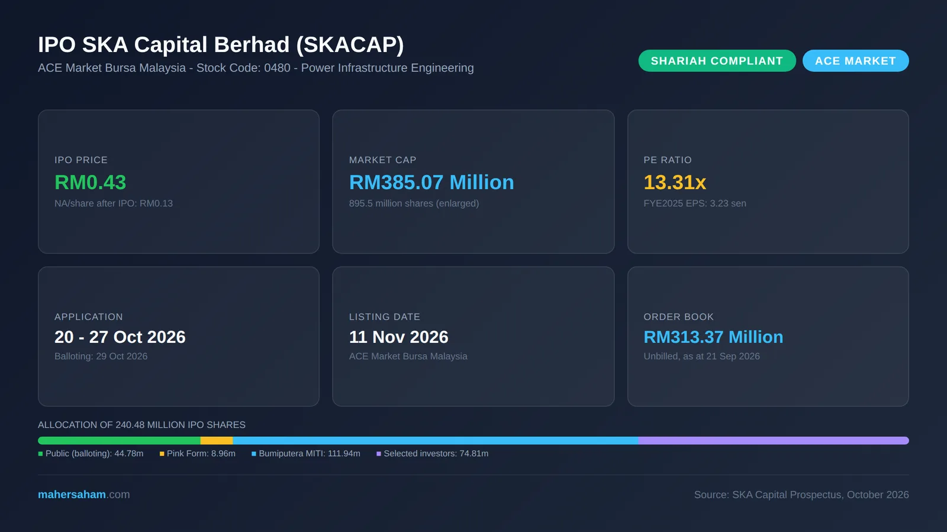Click the stock code subtitle line
Viewport: 947px width, 532px height.
[x=256, y=68]
